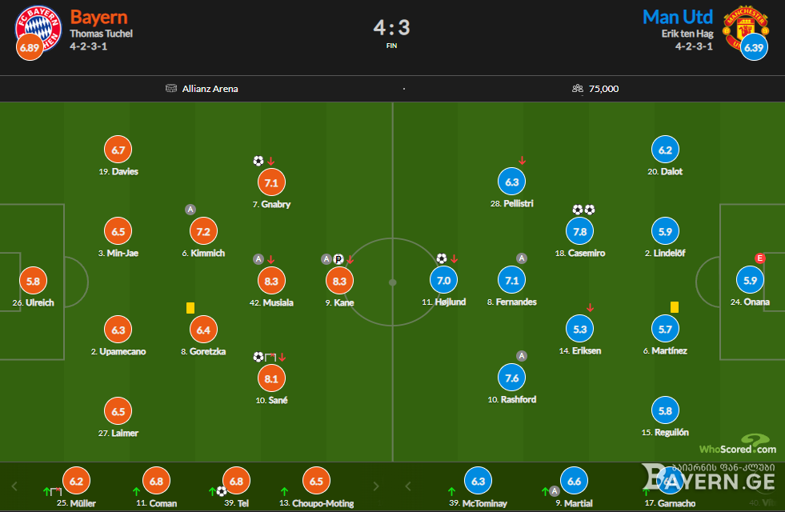785x512 pixels.
Task: Open the WhoScored.com logo link
Action: click(738, 445)
